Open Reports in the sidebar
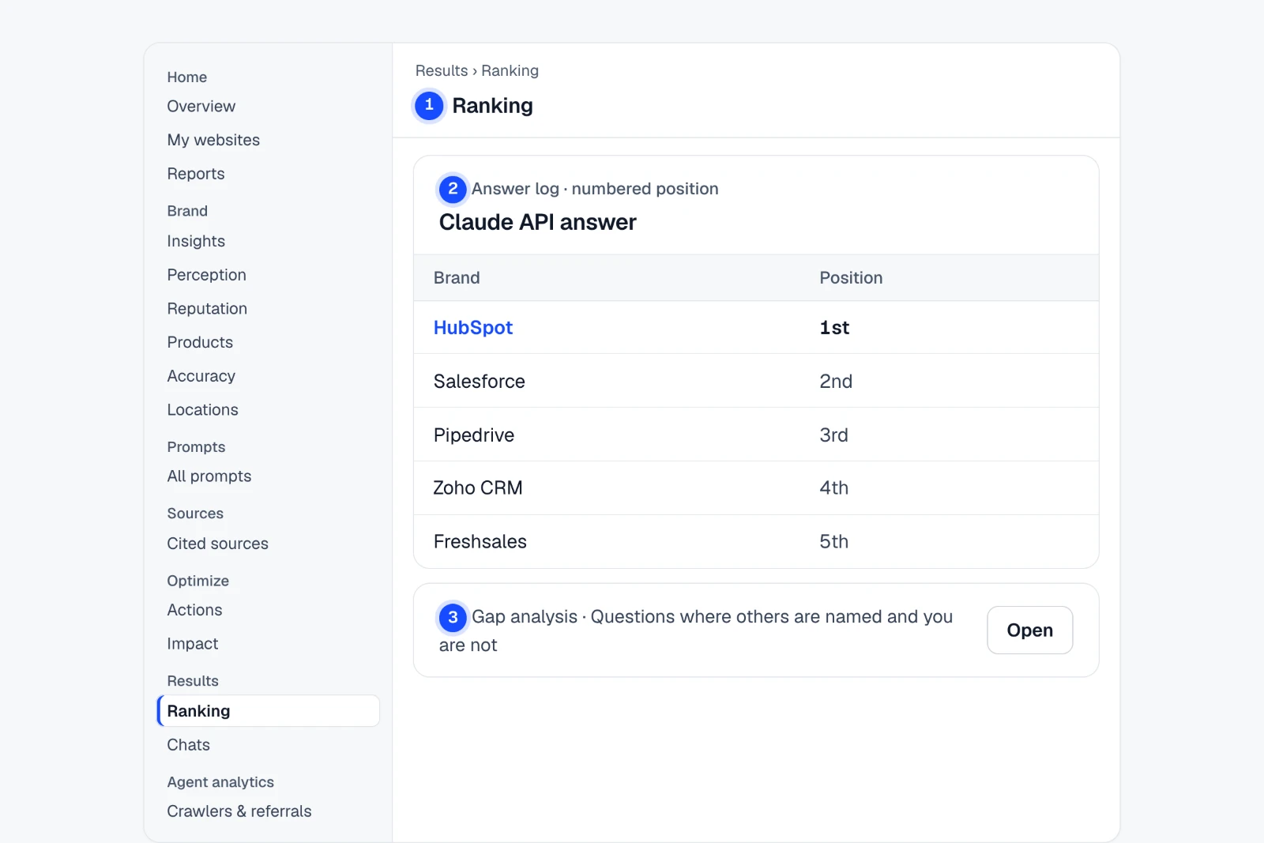Image resolution: width=1264 pixels, height=843 pixels. pos(196,174)
